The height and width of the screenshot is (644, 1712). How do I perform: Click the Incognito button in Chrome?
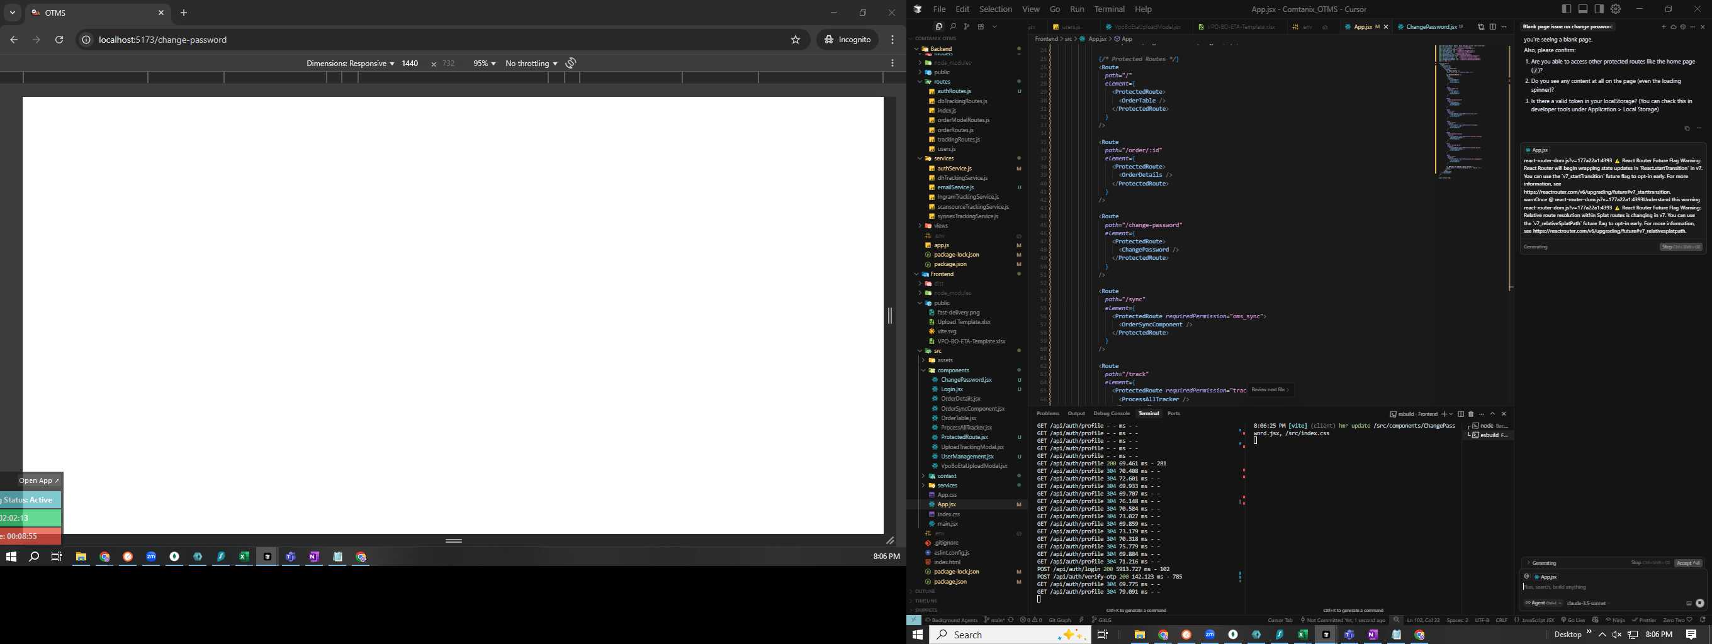pyautogui.click(x=847, y=40)
